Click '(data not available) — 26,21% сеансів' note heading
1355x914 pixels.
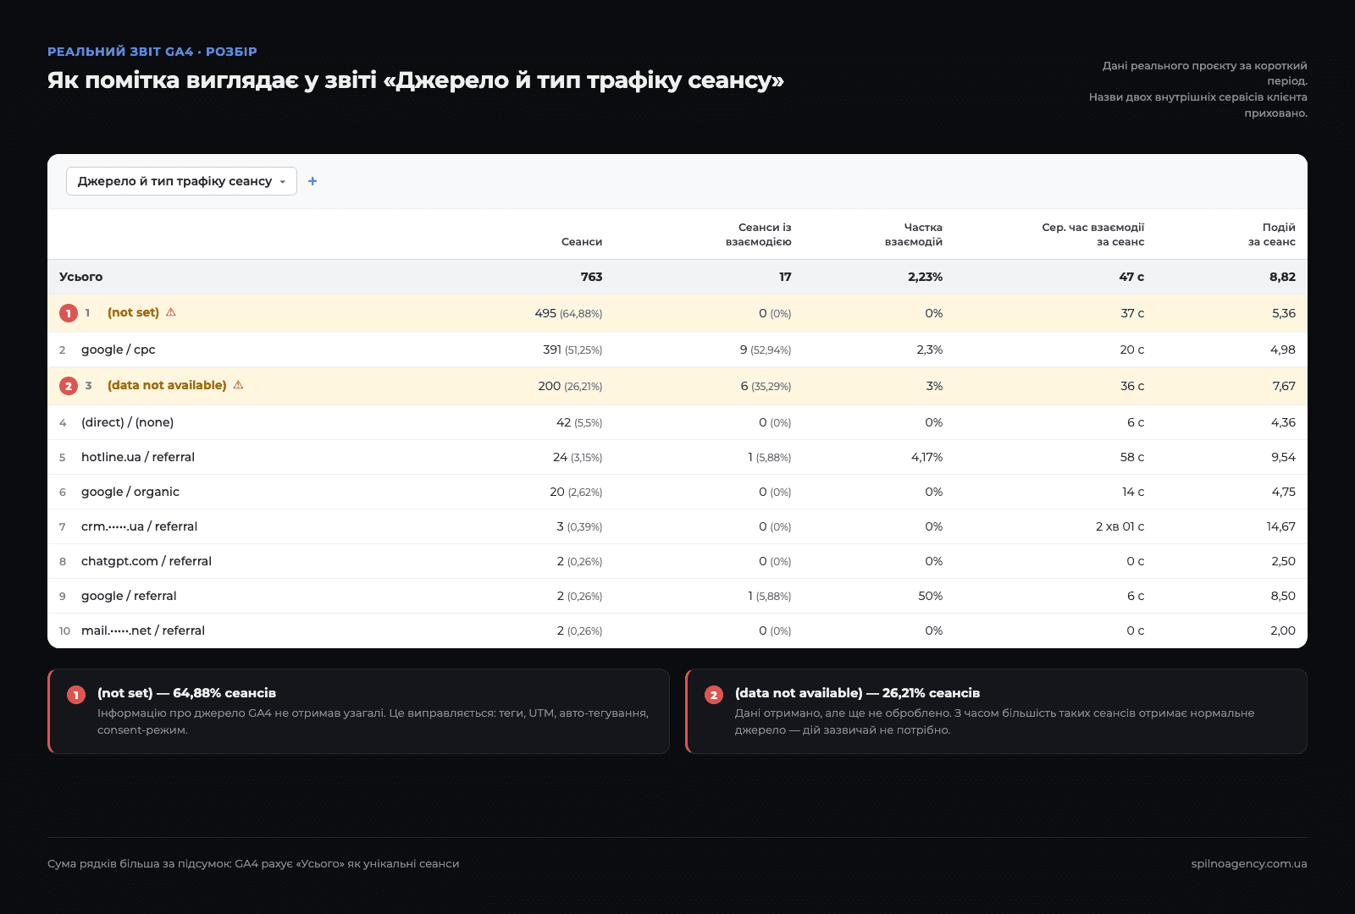tap(857, 693)
